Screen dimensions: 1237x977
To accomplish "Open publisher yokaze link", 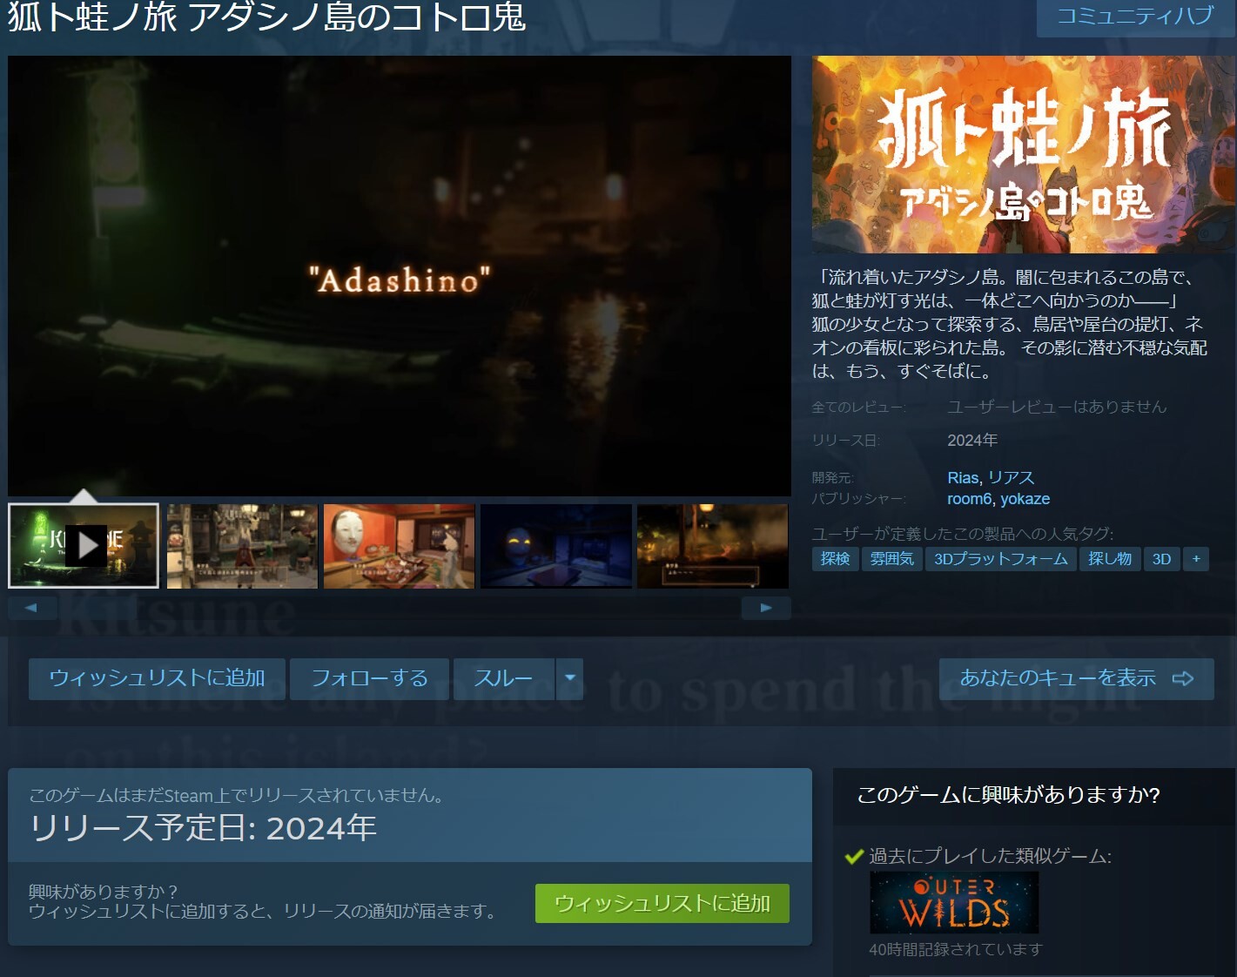I will (1025, 499).
